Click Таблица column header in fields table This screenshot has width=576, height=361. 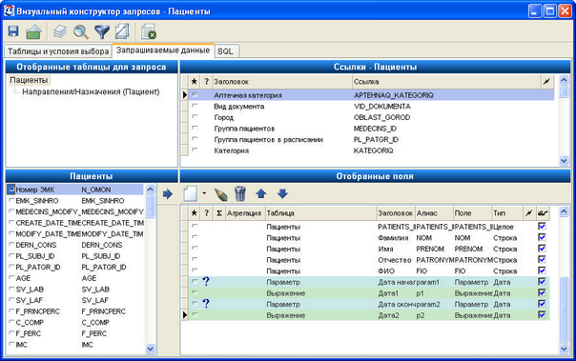[x=320, y=213]
